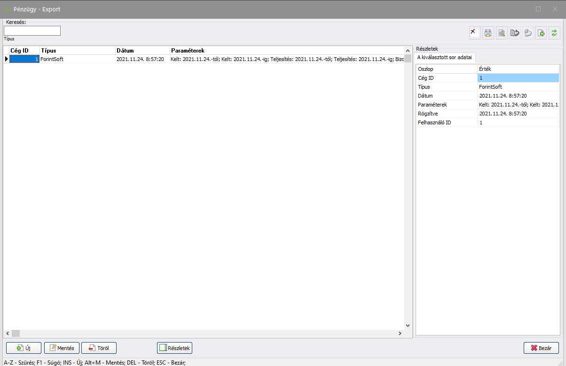Refresh the list with the green arrows icon
566x366 pixels.
click(554, 33)
